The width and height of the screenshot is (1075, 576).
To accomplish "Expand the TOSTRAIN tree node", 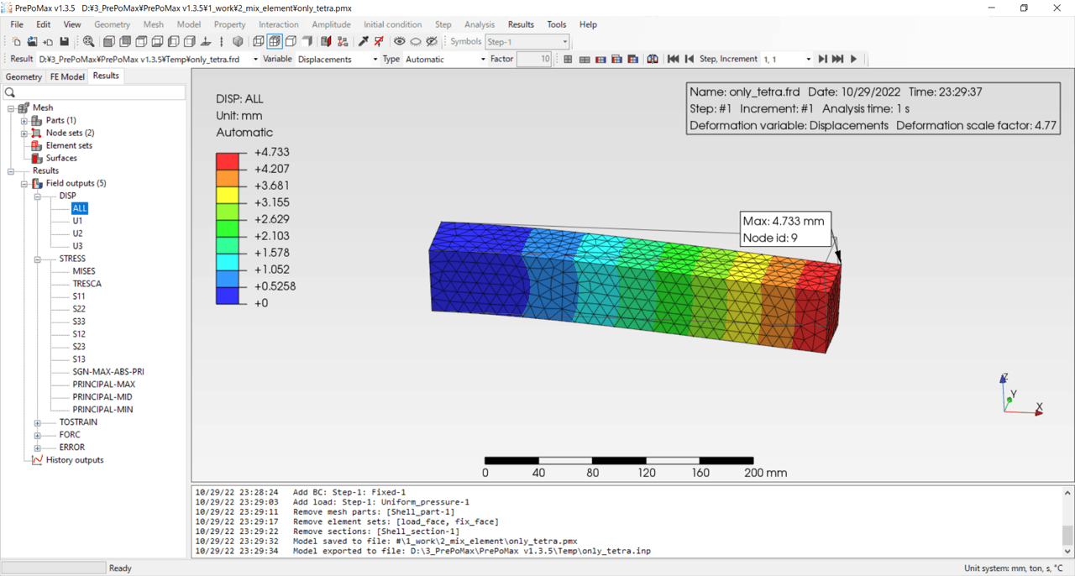I will tap(38, 423).
